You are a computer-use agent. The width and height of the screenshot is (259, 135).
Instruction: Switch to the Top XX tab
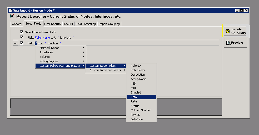pyautogui.click(x=68, y=24)
